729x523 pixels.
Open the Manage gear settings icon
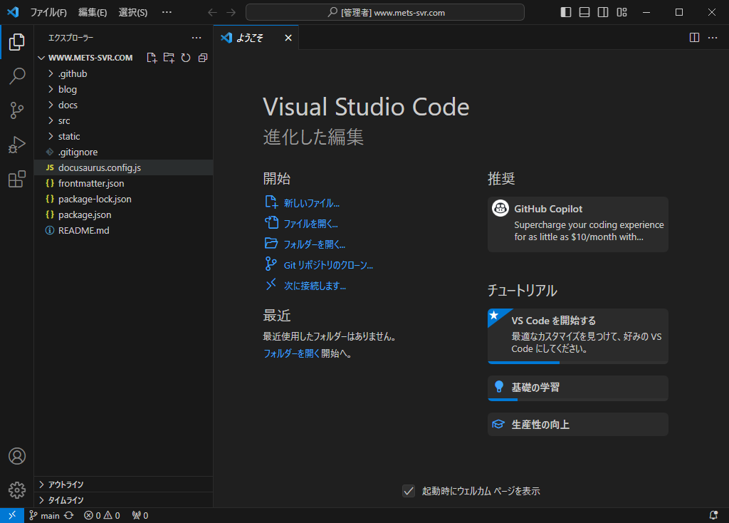[17, 490]
